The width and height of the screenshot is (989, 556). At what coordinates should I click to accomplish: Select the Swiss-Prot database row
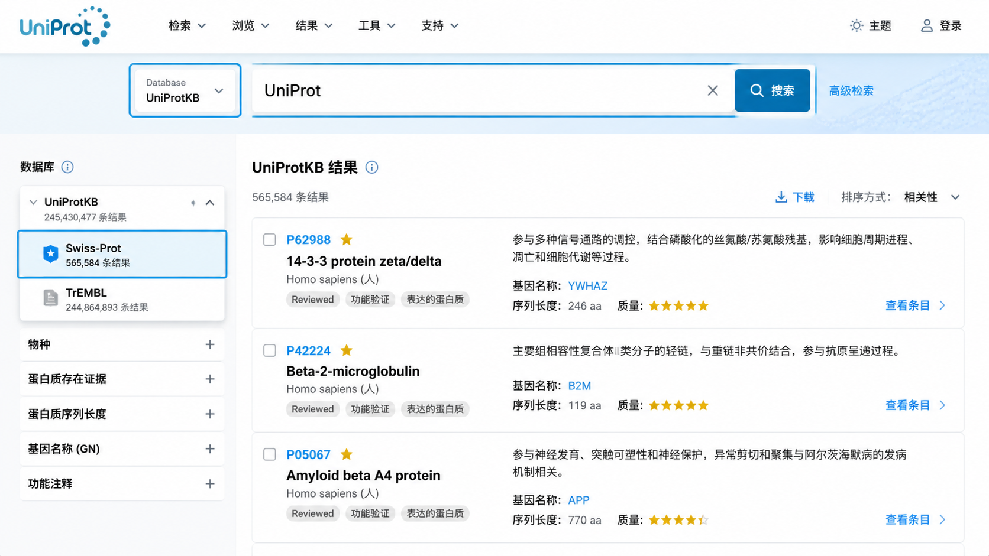122,254
